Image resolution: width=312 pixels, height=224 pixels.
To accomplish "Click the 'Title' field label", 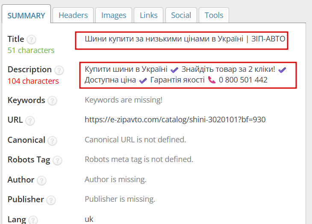I will point(16,39).
